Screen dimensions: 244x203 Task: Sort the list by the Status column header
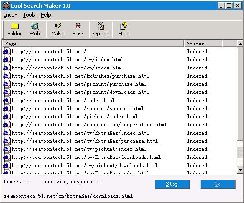click(x=203, y=44)
